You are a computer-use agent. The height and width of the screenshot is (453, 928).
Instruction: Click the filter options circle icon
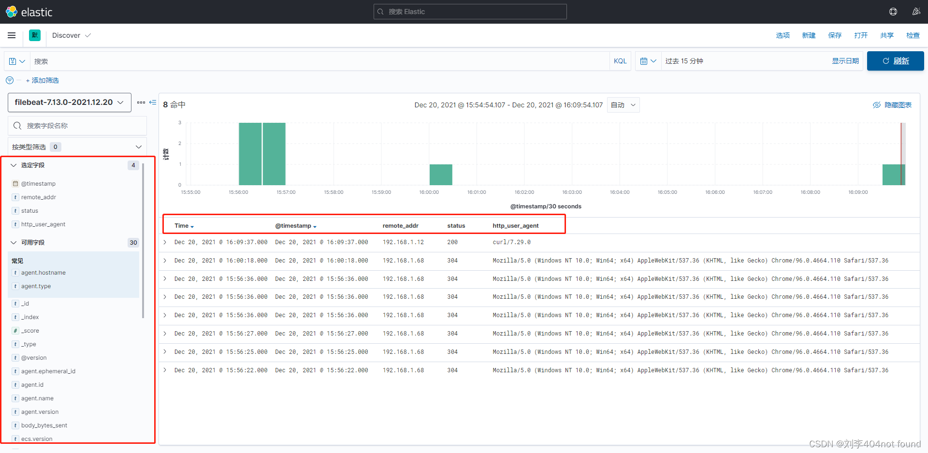10,80
